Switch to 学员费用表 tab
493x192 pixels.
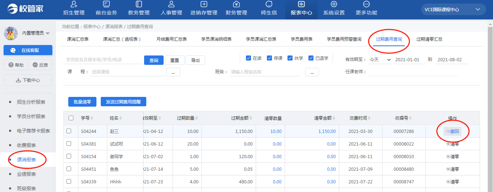(302, 39)
